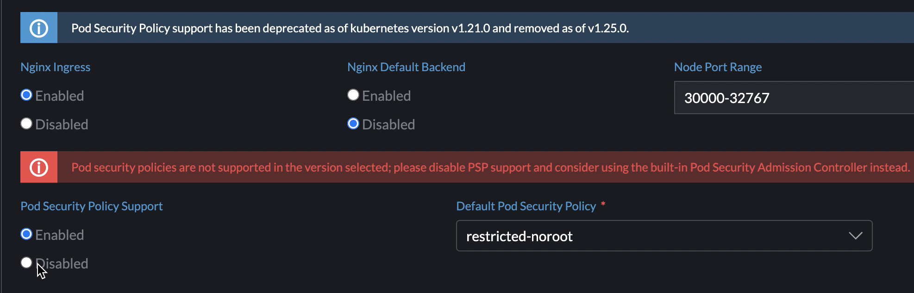This screenshot has width=914, height=293.
Task: Select the 30000-32767 port range value
Action: [x=726, y=98]
